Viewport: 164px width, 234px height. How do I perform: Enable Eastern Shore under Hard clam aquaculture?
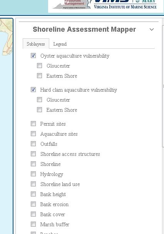pos(40,110)
